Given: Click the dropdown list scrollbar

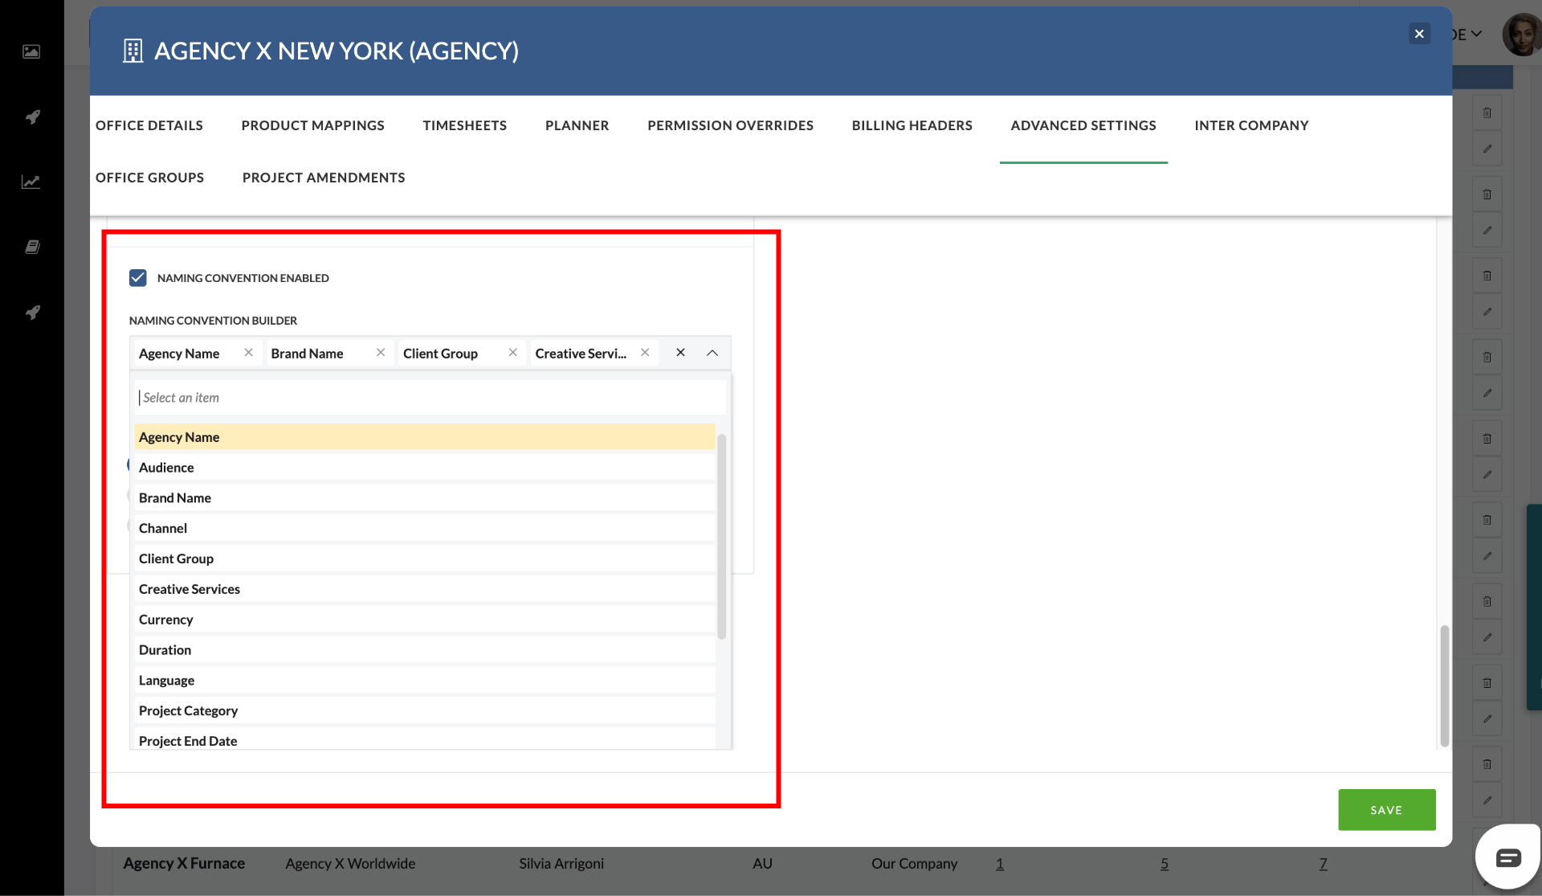Looking at the screenshot, I should tap(721, 537).
